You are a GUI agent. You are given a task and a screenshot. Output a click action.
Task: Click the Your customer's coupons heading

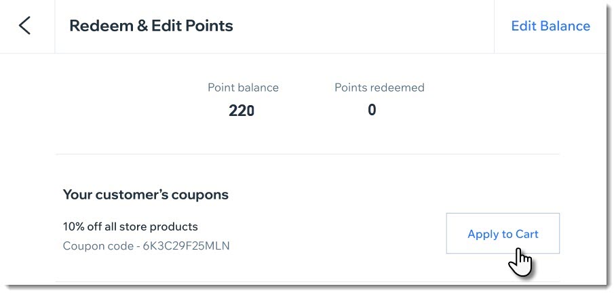coord(146,195)
